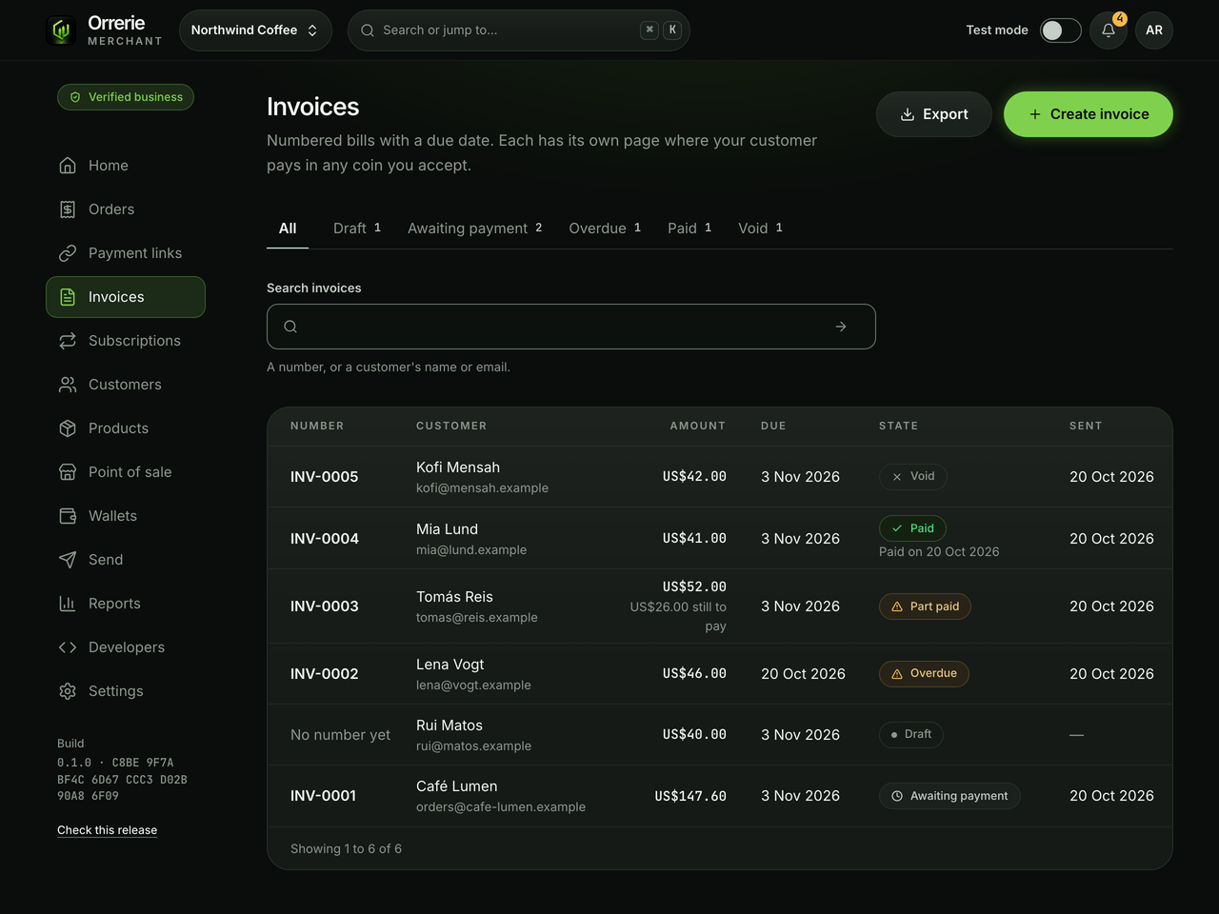Click the Awaiting payment badge on INV-0001
The width and height of the screenshot is (1219, 914).
[x=949, y=796]
